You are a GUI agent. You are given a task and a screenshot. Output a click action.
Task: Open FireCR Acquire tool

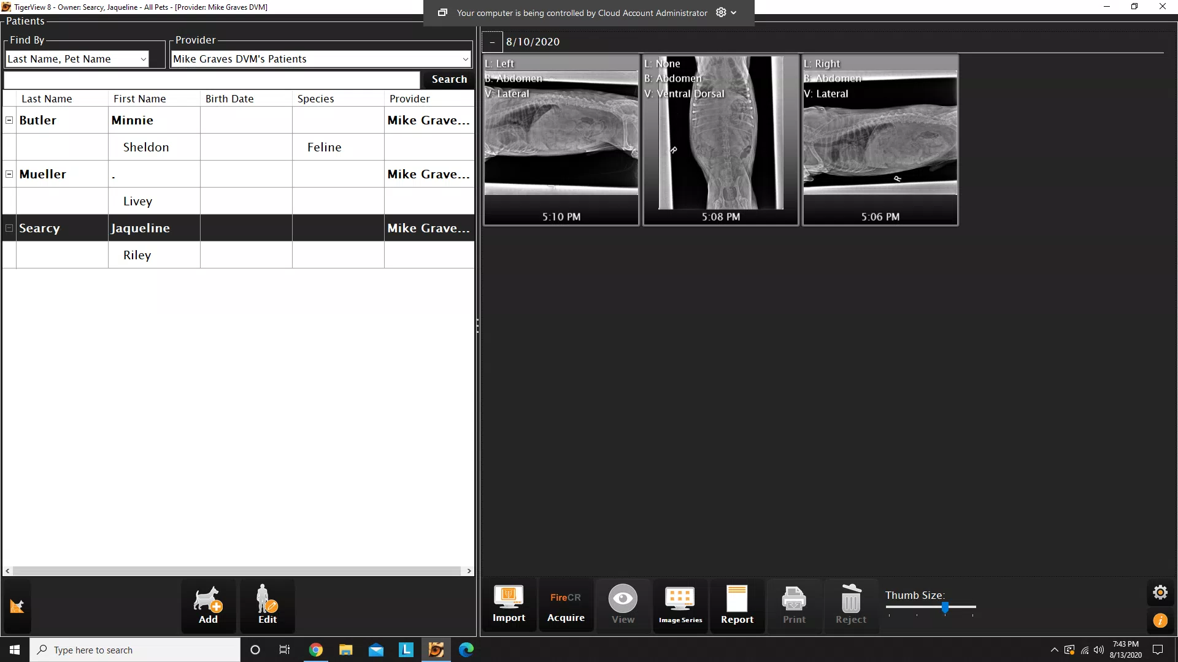[566, 604]
